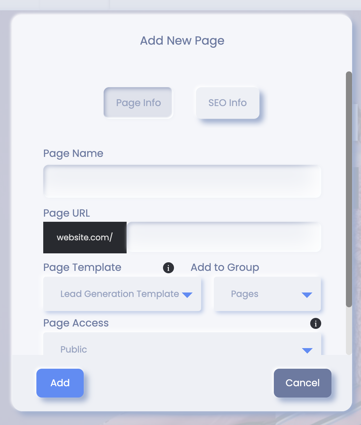Click the Page Access info icon
This screenshot has width=361, height=425.
tap(315, 323)
